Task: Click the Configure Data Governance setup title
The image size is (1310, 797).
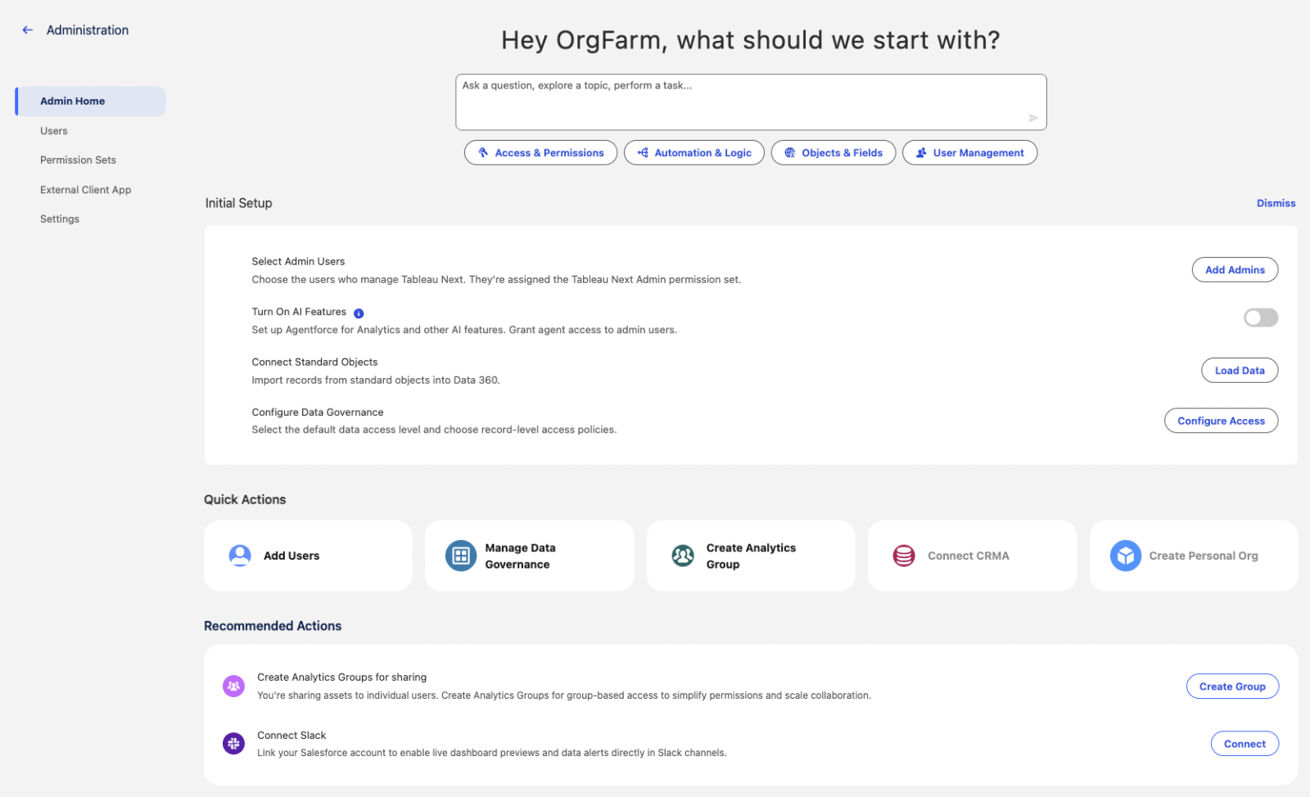Action: tap(318, 412)
